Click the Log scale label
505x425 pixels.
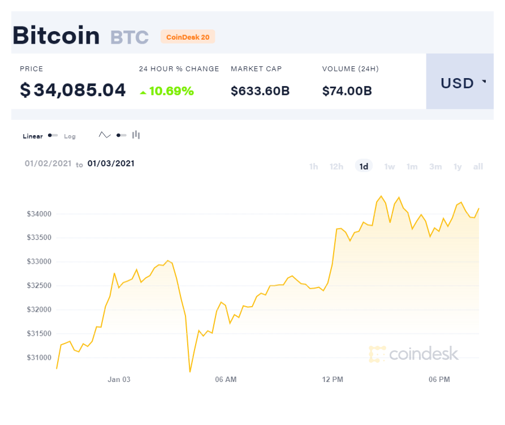(x=70, y=136)
